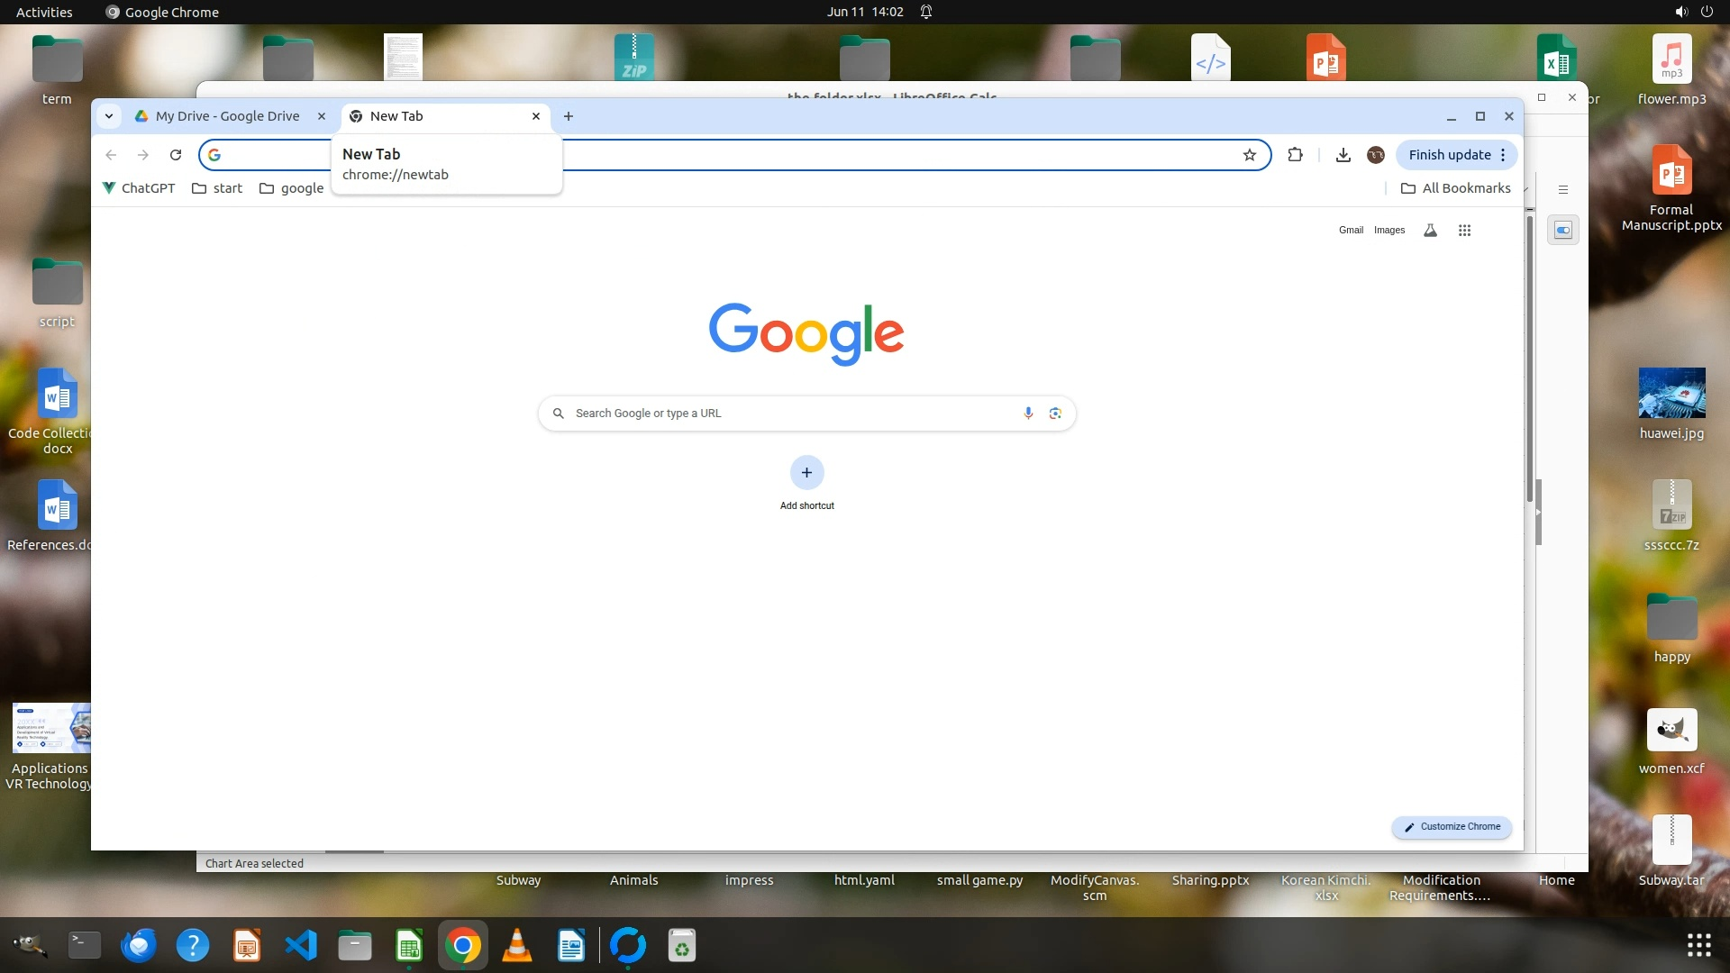Open the start bookmark folder
1730x973 pixels.
coord(217,188)
